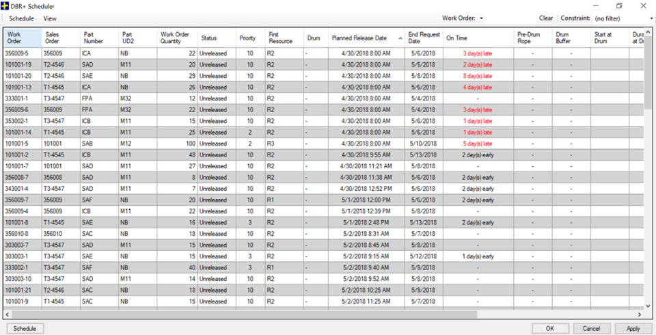
Task: Clear the constraint filter
Action: point(545,18)
